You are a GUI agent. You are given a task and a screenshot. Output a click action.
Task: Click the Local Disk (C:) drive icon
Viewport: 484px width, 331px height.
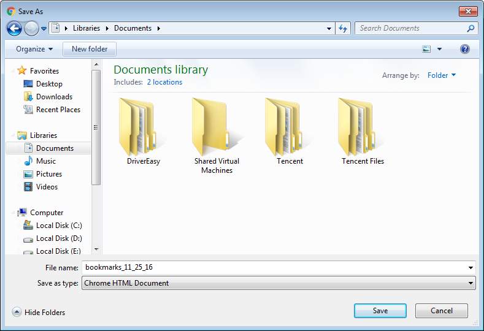(28, 225)
